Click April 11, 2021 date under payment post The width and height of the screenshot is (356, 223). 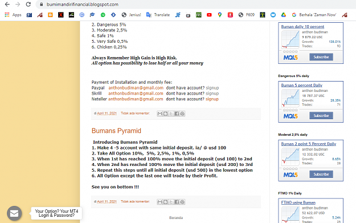pos(107,113)
